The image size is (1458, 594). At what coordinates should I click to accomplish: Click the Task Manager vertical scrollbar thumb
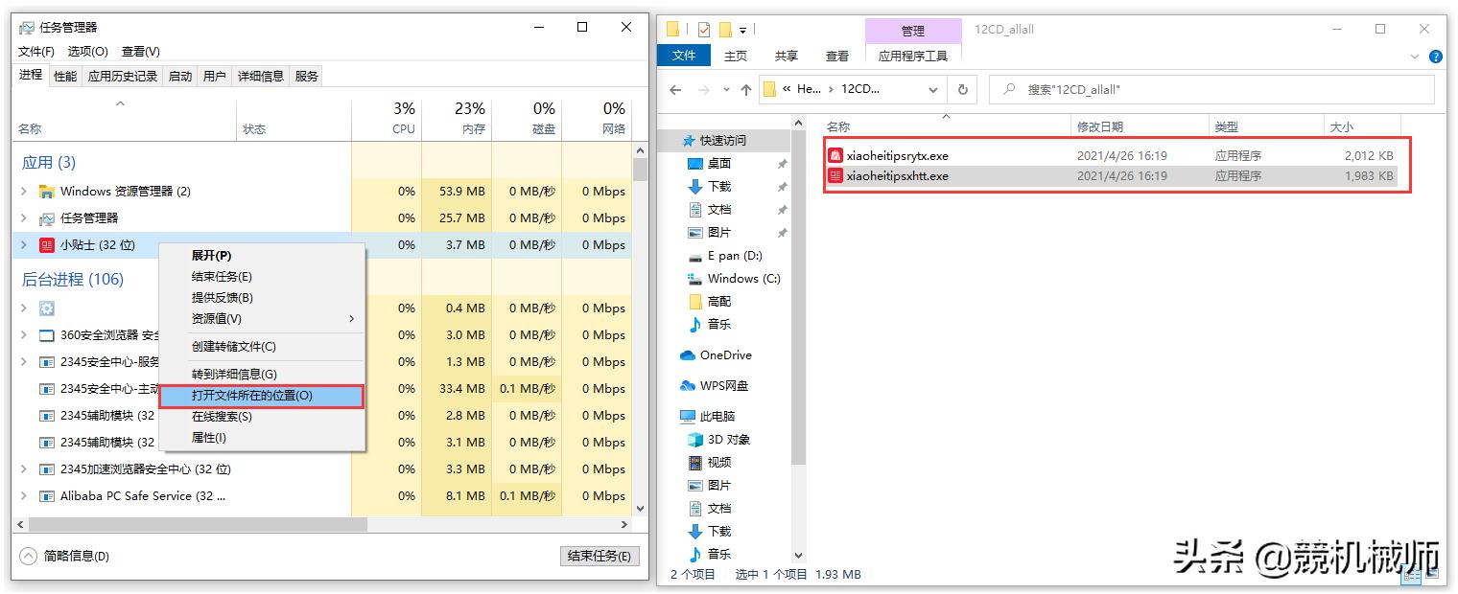(641, 170)
